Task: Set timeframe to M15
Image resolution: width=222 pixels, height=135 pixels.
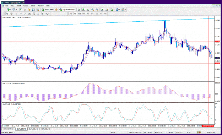Action: [80, 14]
